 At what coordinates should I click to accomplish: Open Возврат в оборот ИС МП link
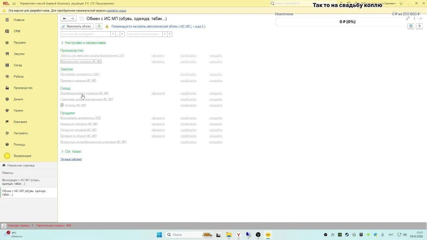[78, 136]
